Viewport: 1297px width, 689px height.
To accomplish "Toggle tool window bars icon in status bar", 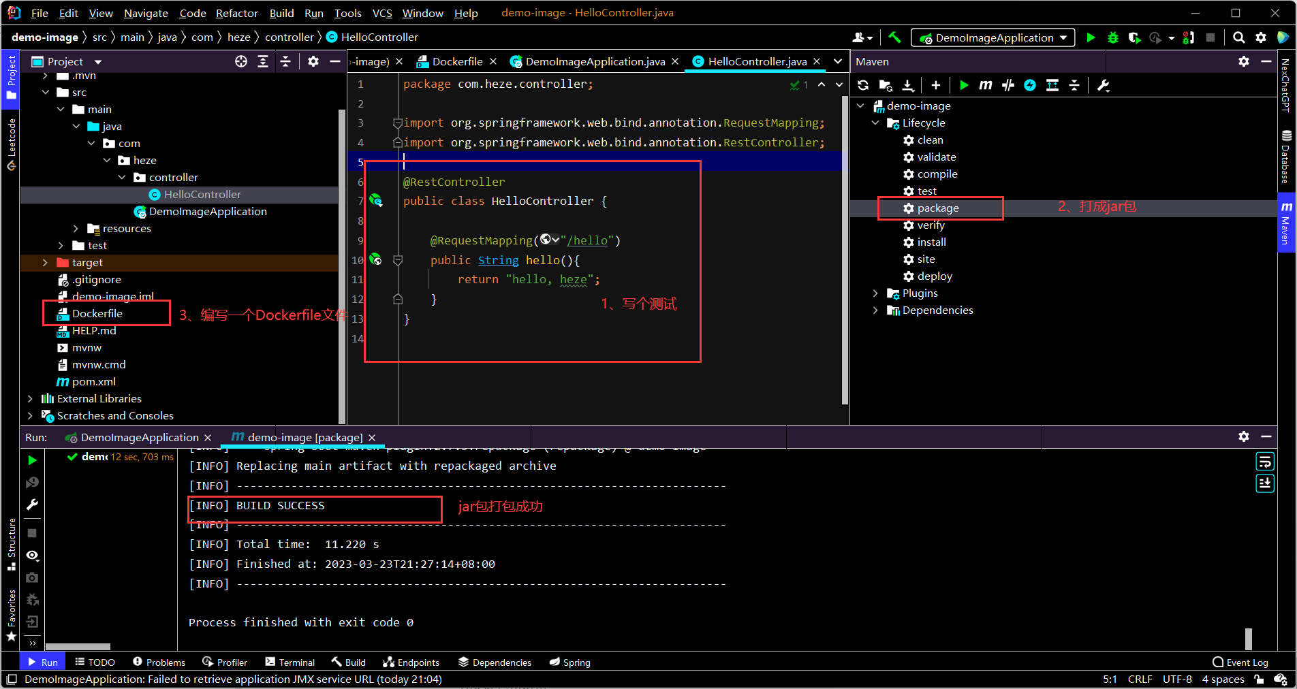I will 12,679.
